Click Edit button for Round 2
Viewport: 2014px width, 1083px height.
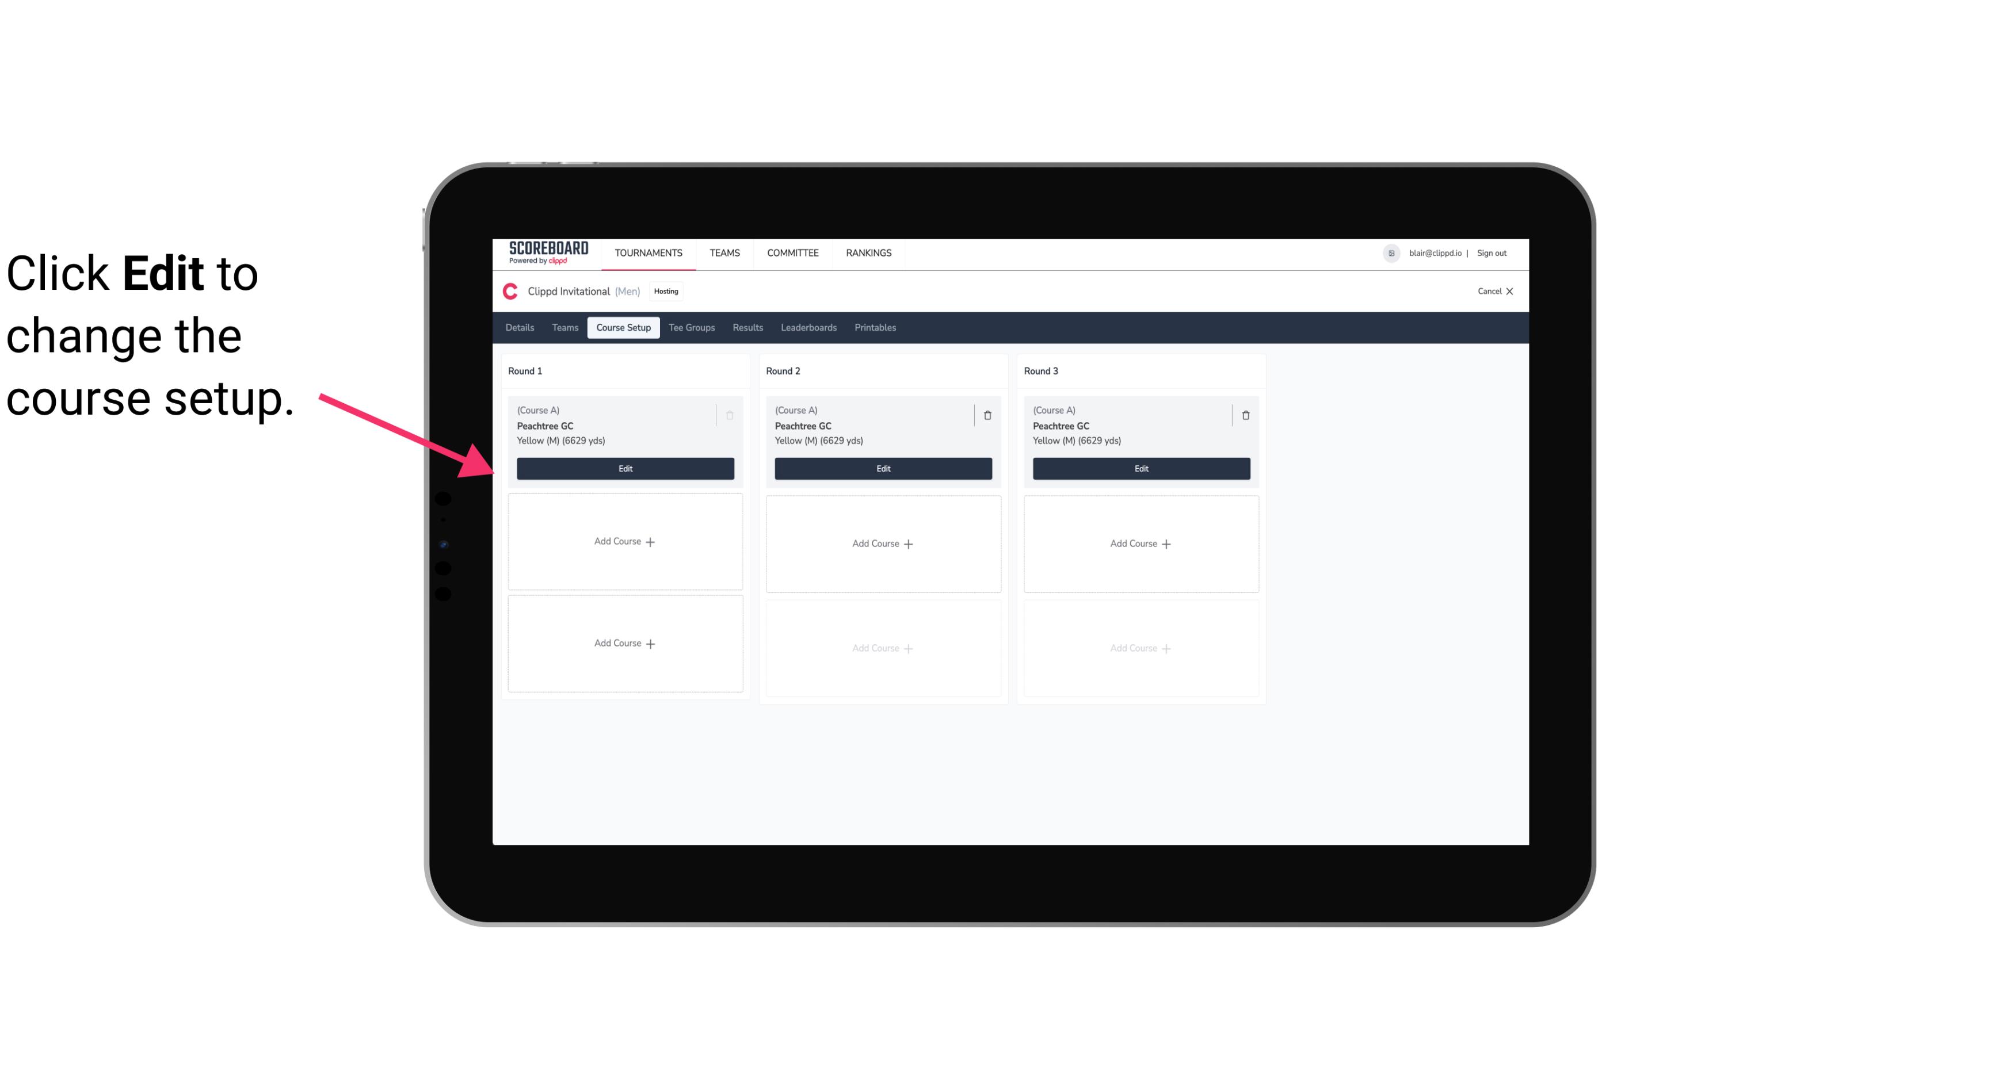[x=882, y=467]
